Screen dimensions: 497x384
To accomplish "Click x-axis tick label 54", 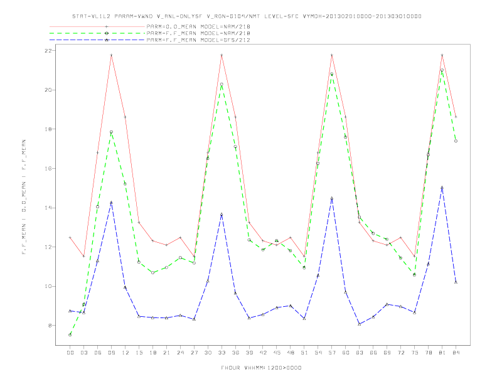I will [318, 353].
